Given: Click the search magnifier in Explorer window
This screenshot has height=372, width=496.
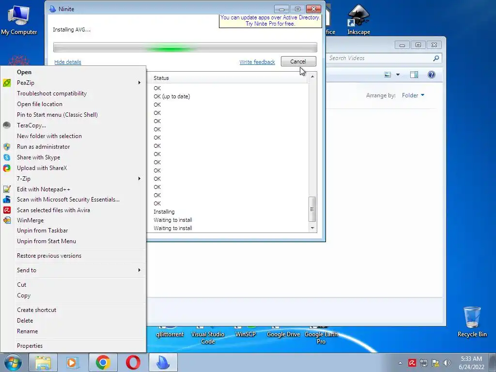Looking at the screenshot, I should pos(436,58).
